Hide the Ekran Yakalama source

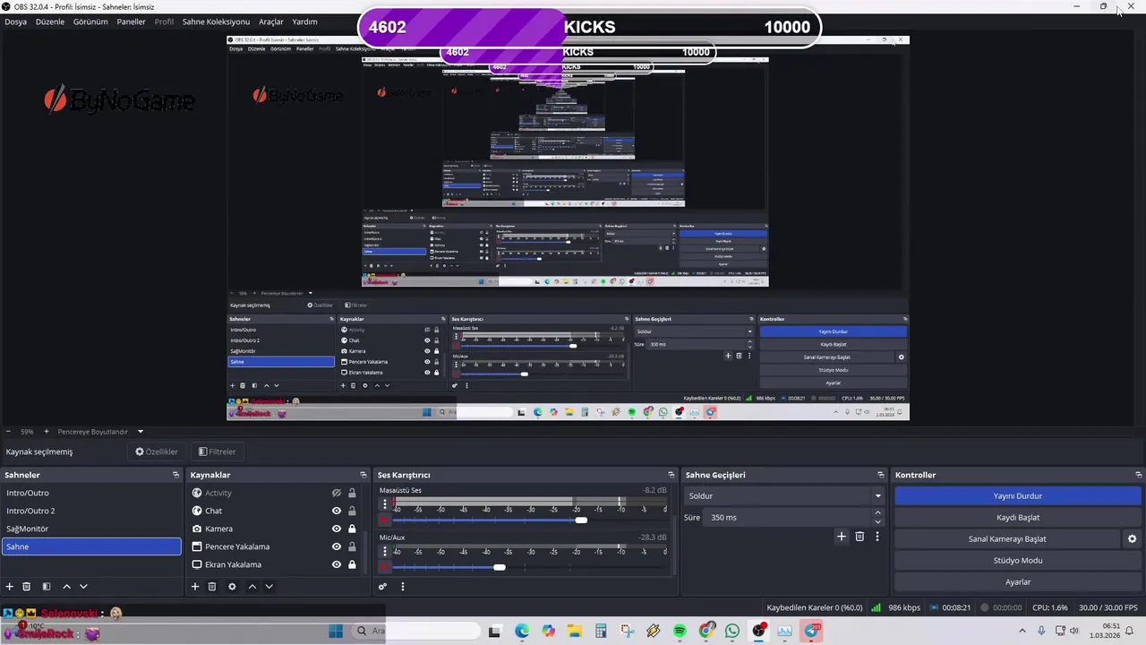(337, 564)
